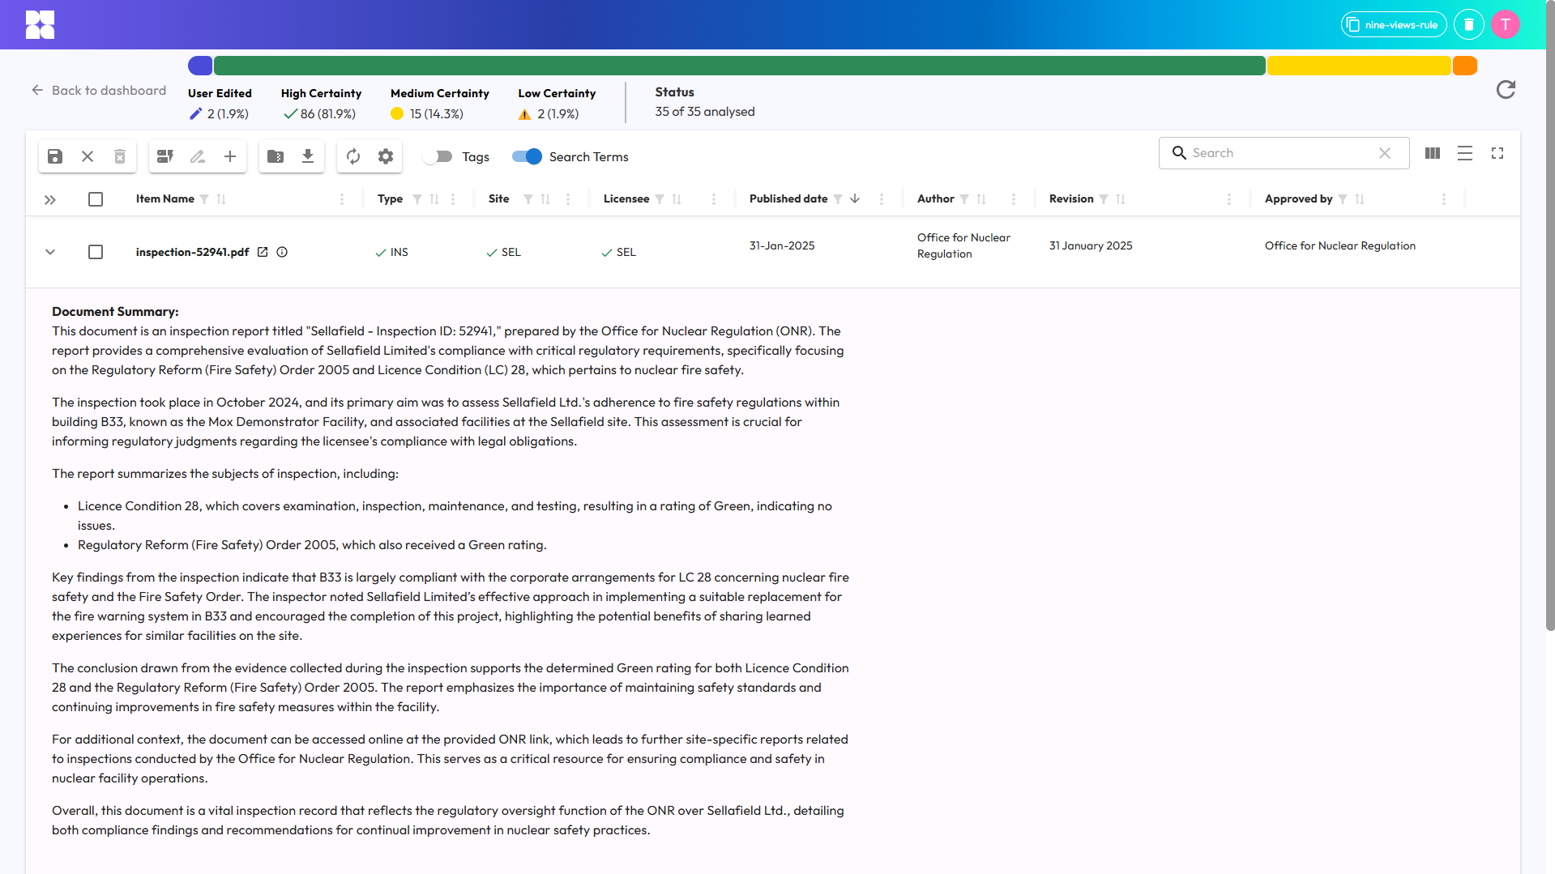Open the settings gear in the toolbar
Image resolution: width=1555 pixels, height=874 pixels.
386,156
